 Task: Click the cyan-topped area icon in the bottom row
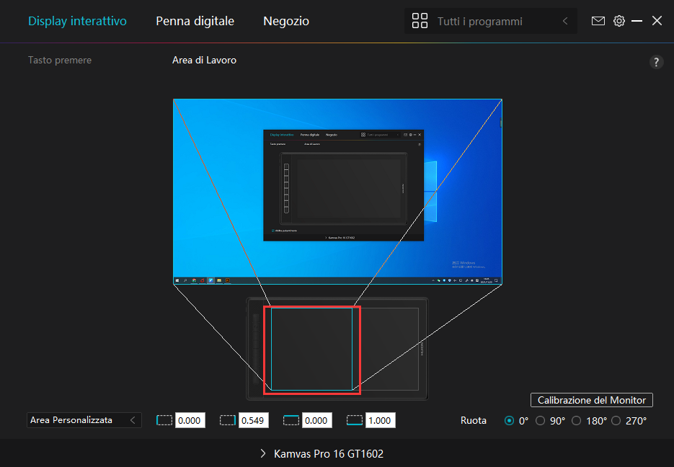click(x=291, y=420)
